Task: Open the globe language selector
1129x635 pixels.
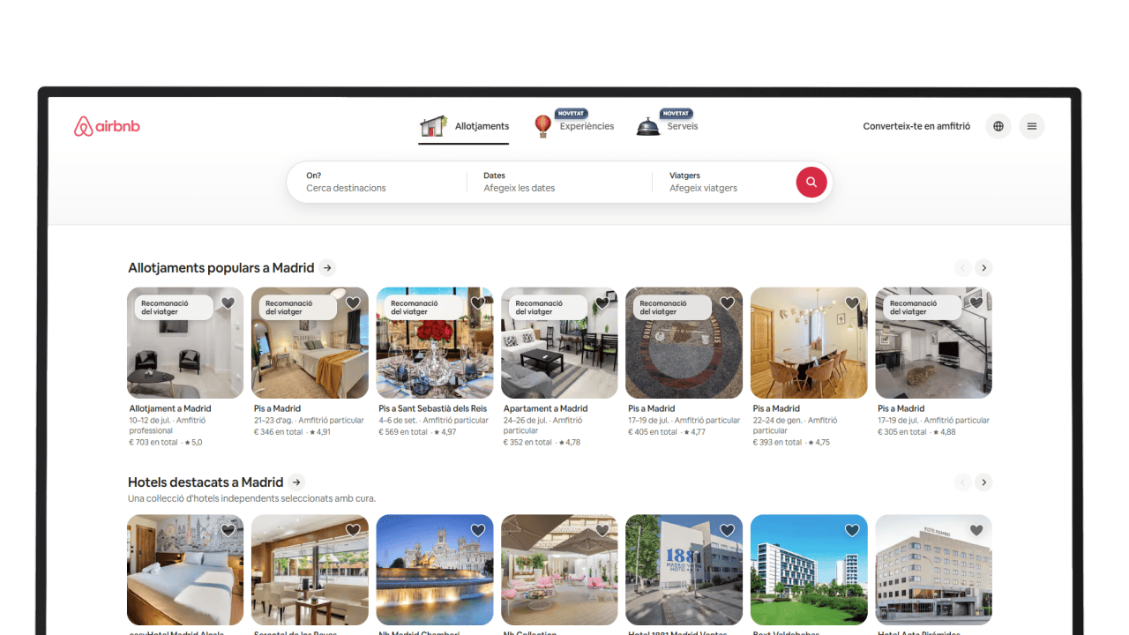Action: (998, 126)
